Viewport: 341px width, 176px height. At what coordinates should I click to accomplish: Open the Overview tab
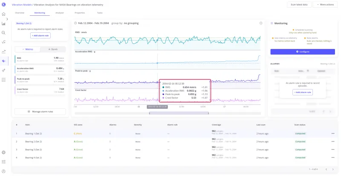[20, 13]
